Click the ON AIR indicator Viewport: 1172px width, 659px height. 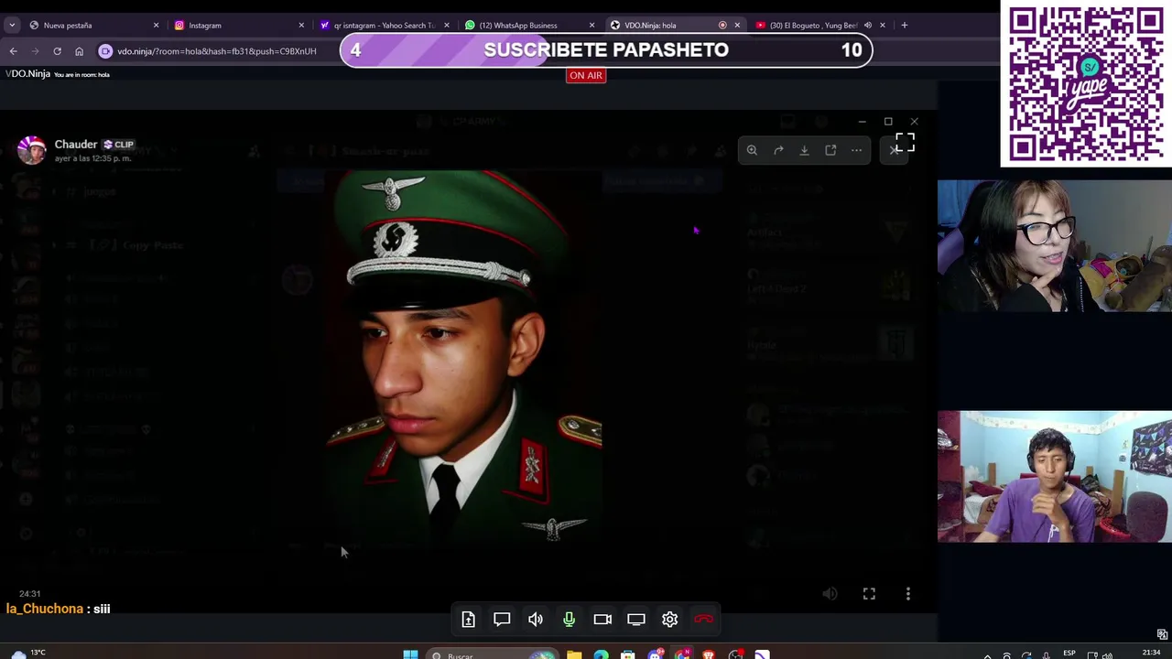[x=585, y=75]
